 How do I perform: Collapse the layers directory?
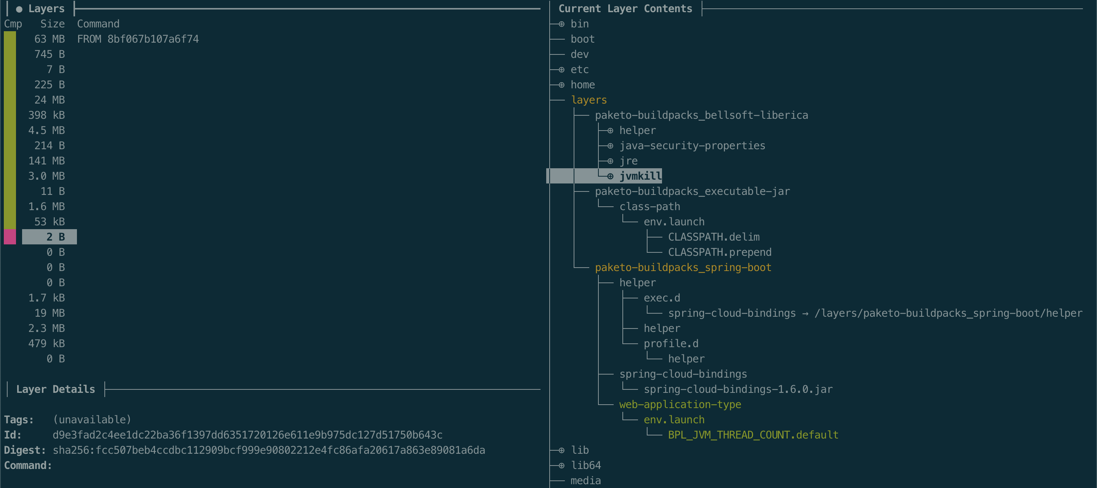588,100
